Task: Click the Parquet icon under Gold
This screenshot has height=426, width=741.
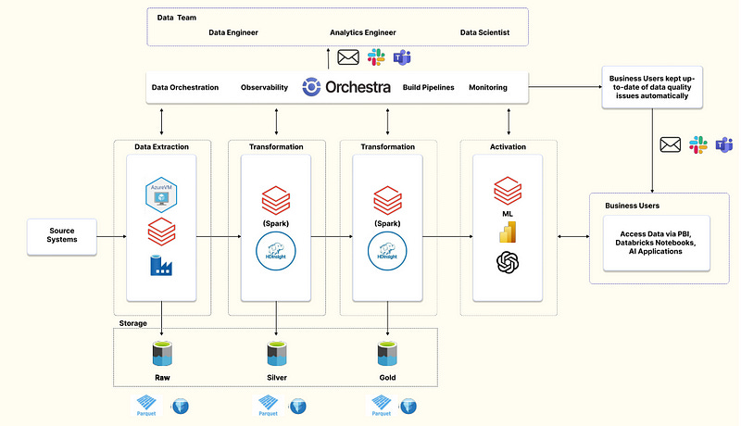Action: point(382,406)
